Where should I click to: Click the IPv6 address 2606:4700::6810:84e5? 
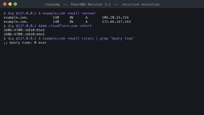[24, 34]
